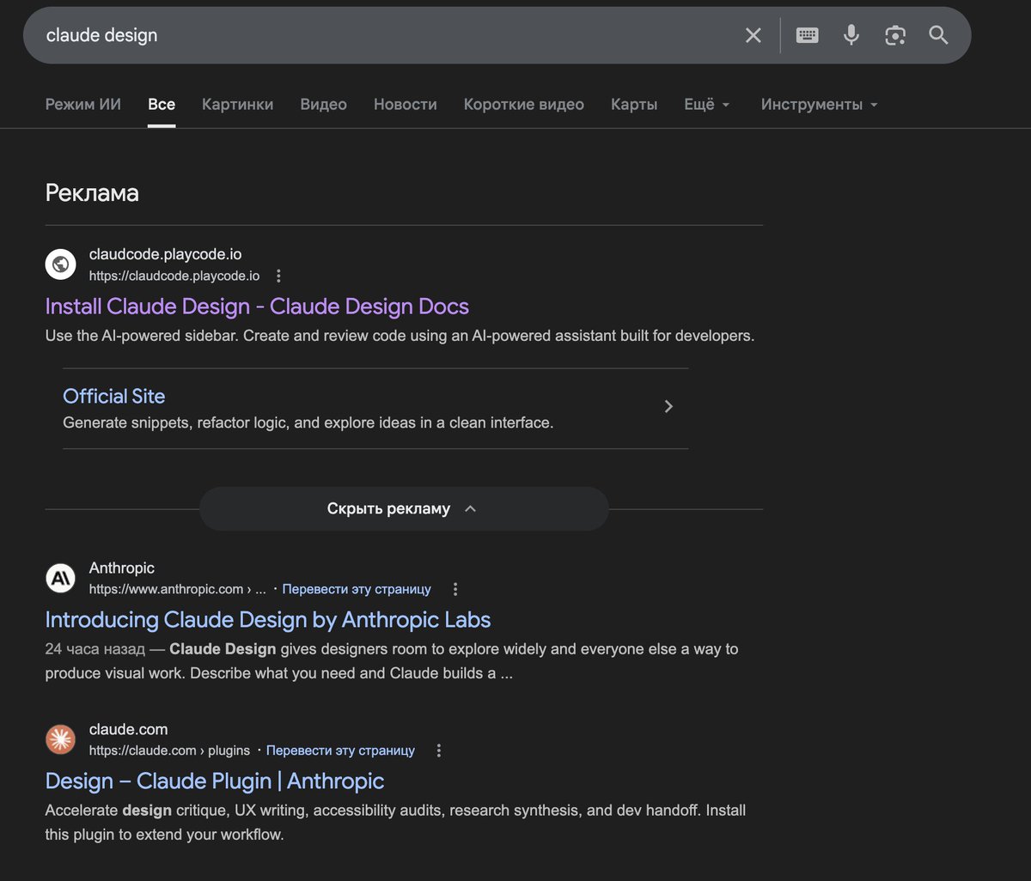Expand the Ещё dropdown
1031x881 pixels.
point(707,104)
